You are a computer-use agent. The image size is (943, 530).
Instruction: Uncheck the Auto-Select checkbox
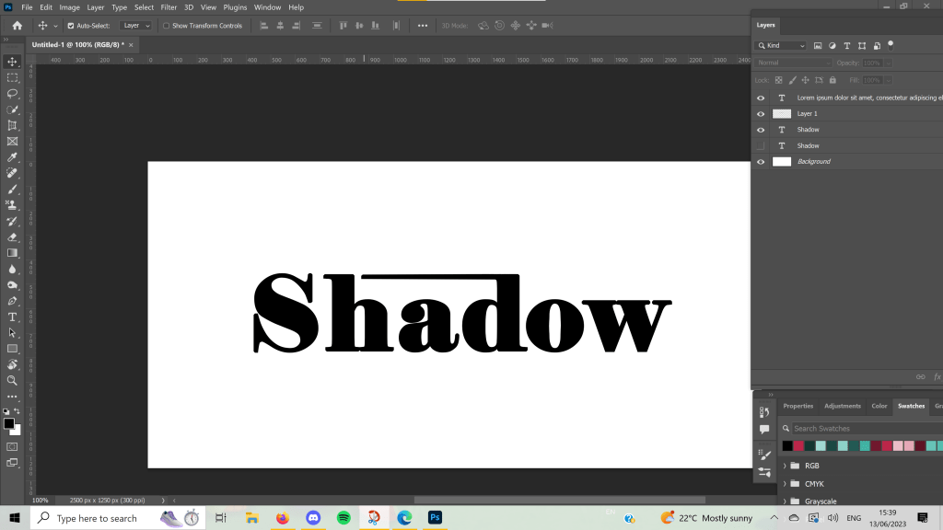pyautogui.click(x=71, y=26)
